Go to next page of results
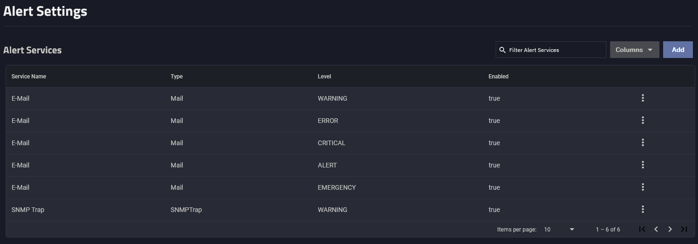This screenshot has height=244, width=698. [670, 229]
